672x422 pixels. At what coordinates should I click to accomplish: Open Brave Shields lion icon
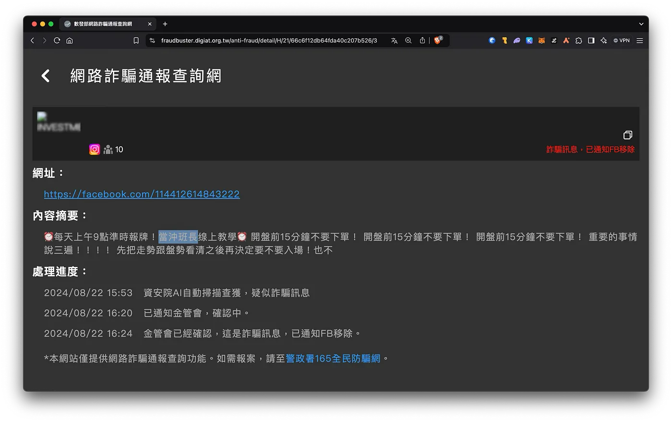[x=438, y=40]
